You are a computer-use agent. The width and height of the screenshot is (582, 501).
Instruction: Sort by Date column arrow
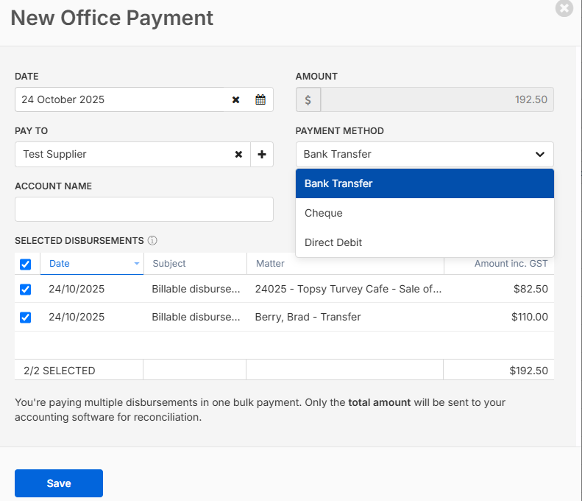[136, 264]
